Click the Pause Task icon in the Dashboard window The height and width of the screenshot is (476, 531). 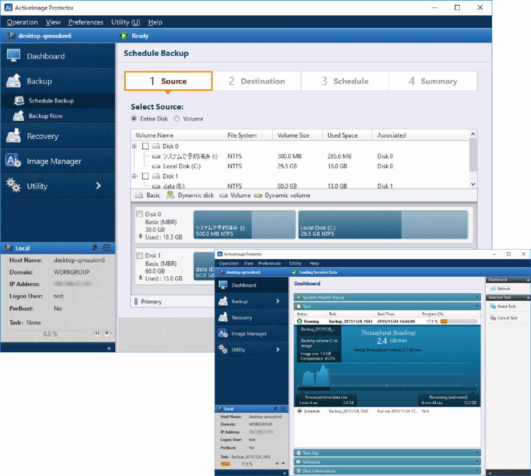point(493,306)
